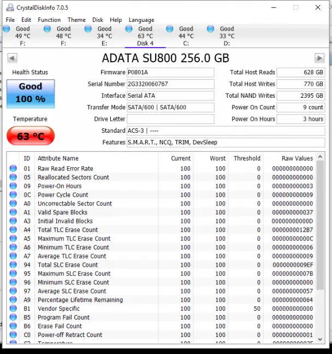Click status orb for Initial Invalid Blocks

pyautogui.click(x=13, y=221)
